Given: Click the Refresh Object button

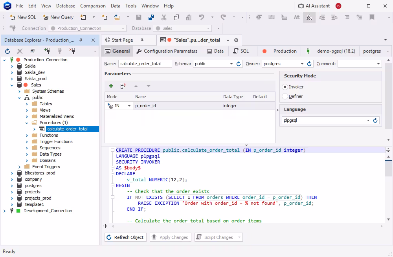Looking at the screenshot, I should (125, 237).
